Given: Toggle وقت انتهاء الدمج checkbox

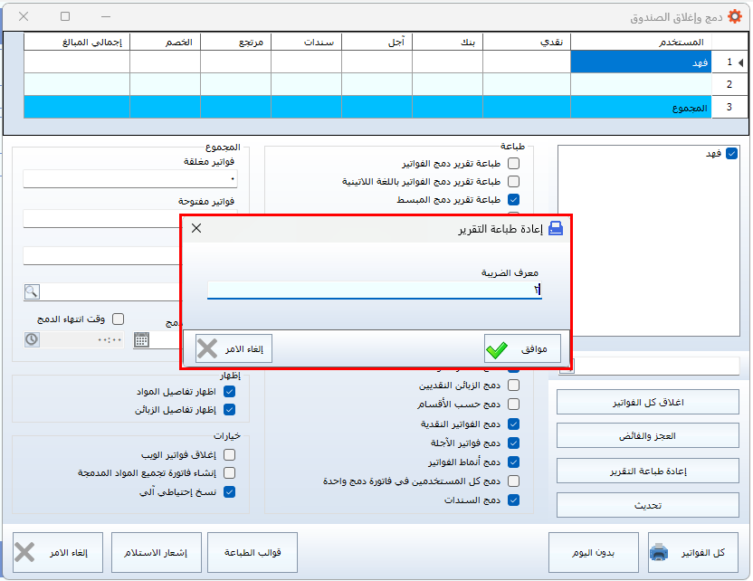Looking at the screenshot, I should [118, 319].
